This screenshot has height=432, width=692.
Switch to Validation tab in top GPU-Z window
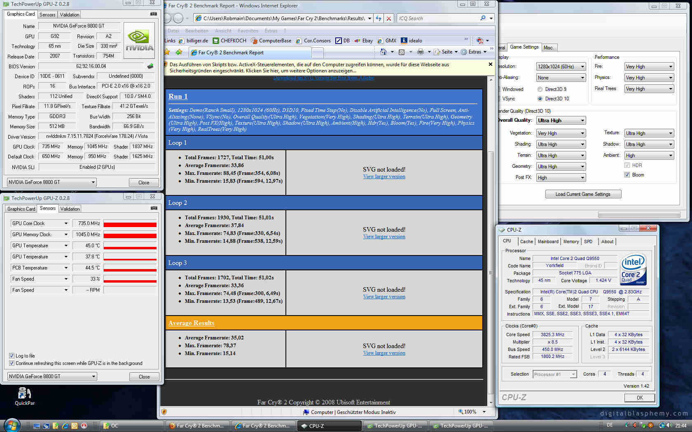(70, 14)
